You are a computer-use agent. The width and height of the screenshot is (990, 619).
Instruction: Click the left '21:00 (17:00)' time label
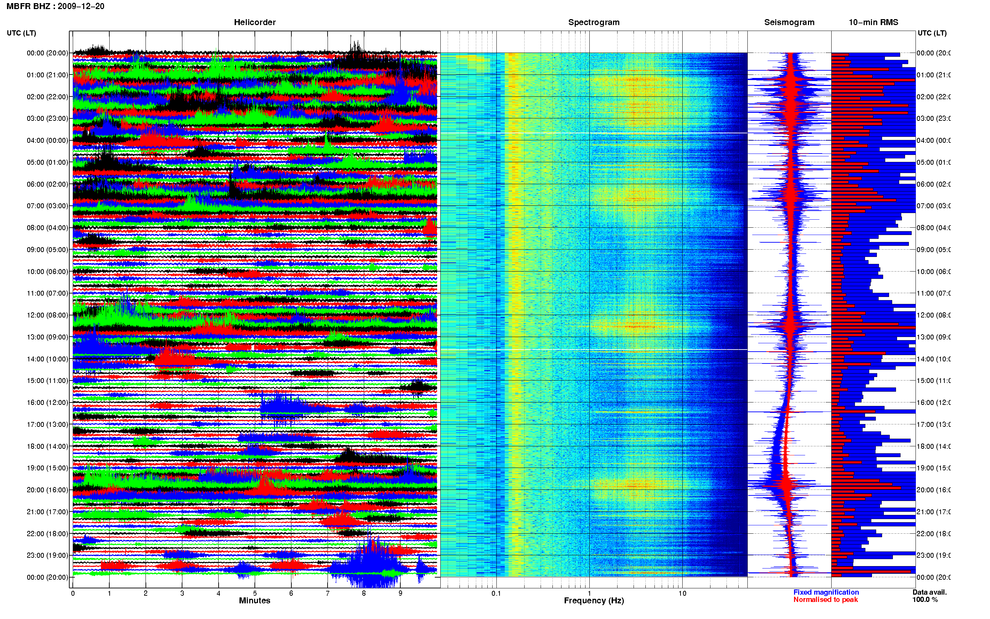coord(47,512)
